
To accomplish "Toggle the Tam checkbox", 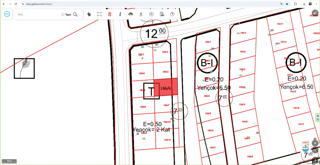I will (63, 14).
